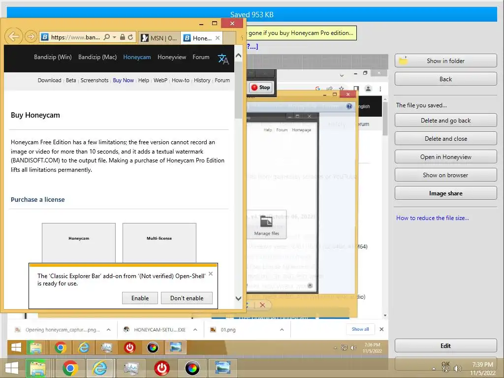Click the bandisoft URL address field
504x378 pixels.
(x=75, y=37)
